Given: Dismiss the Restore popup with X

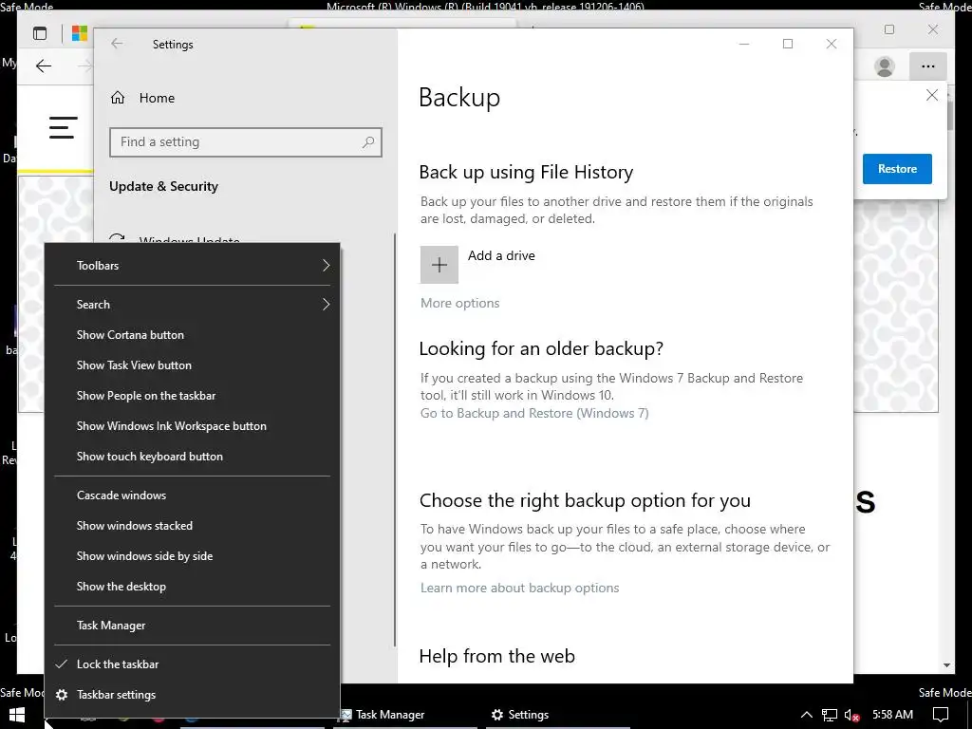Looking at the screenshot, I should [932, 95].
